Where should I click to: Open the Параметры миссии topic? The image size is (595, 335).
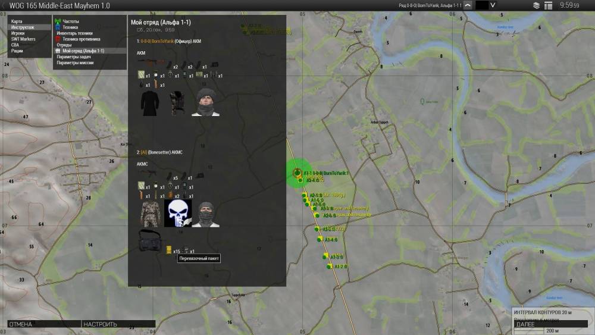pyautogui.click(x=75, y=62)
